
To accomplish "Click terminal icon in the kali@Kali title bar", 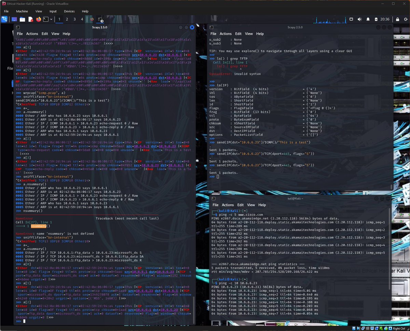I will pyautogui.click(x=213, y=198).
